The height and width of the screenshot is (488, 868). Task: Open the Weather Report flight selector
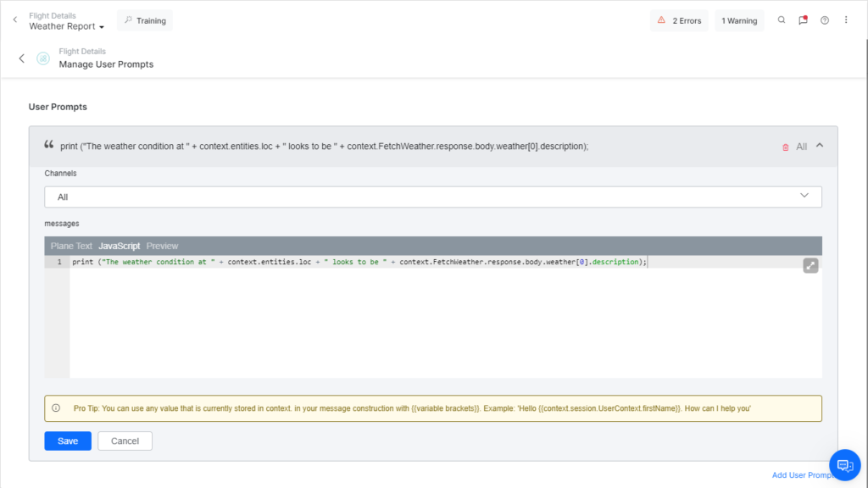point(65,25)
